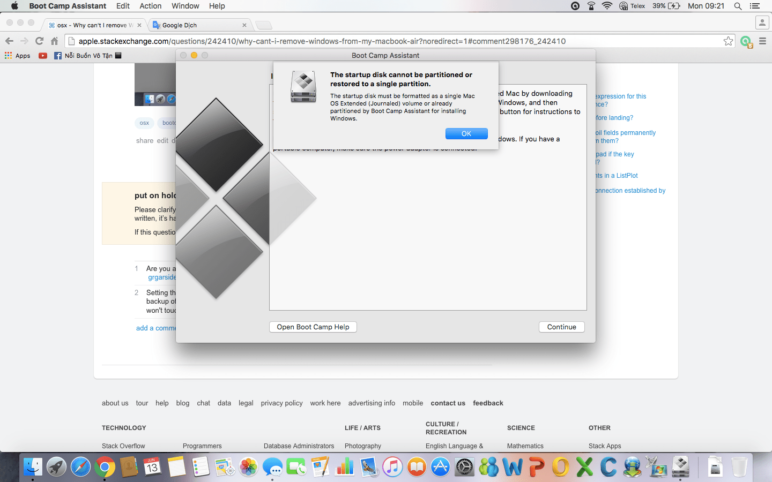
Task: Click Open Boot Camp Help
Action: pyautogui.click(x=313, y=327)
